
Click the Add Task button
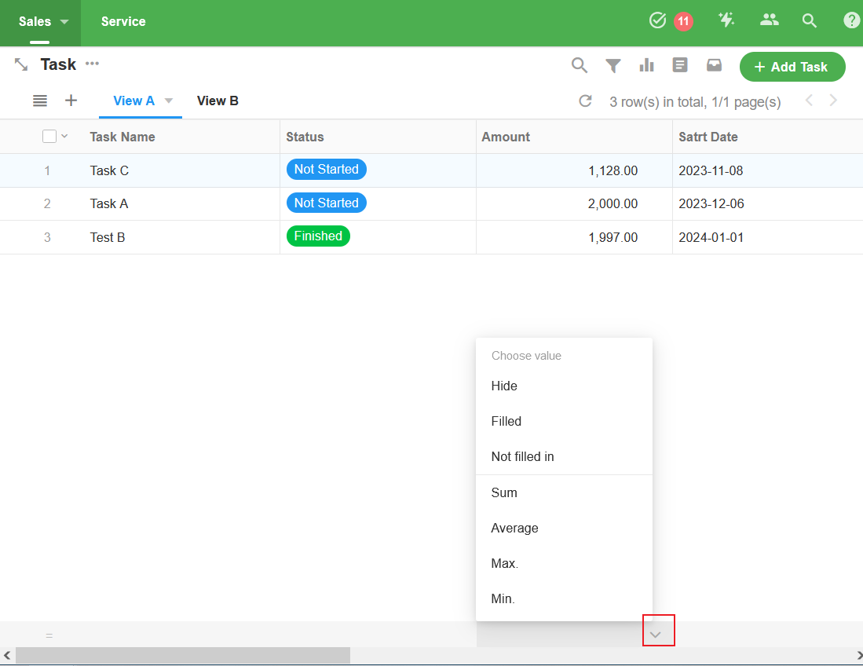792,67
